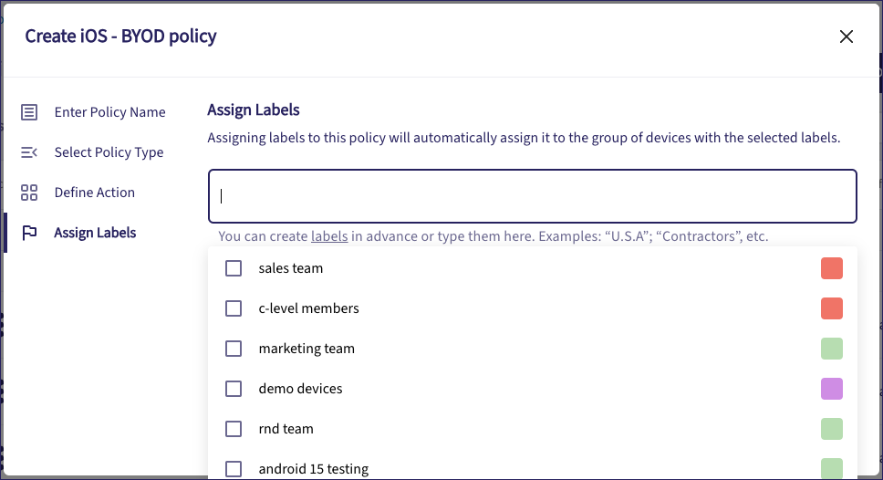Viewport: 883px width, 480px height.
Task: Click the red swatch beside sales team
Action: (x=831, y=268)
